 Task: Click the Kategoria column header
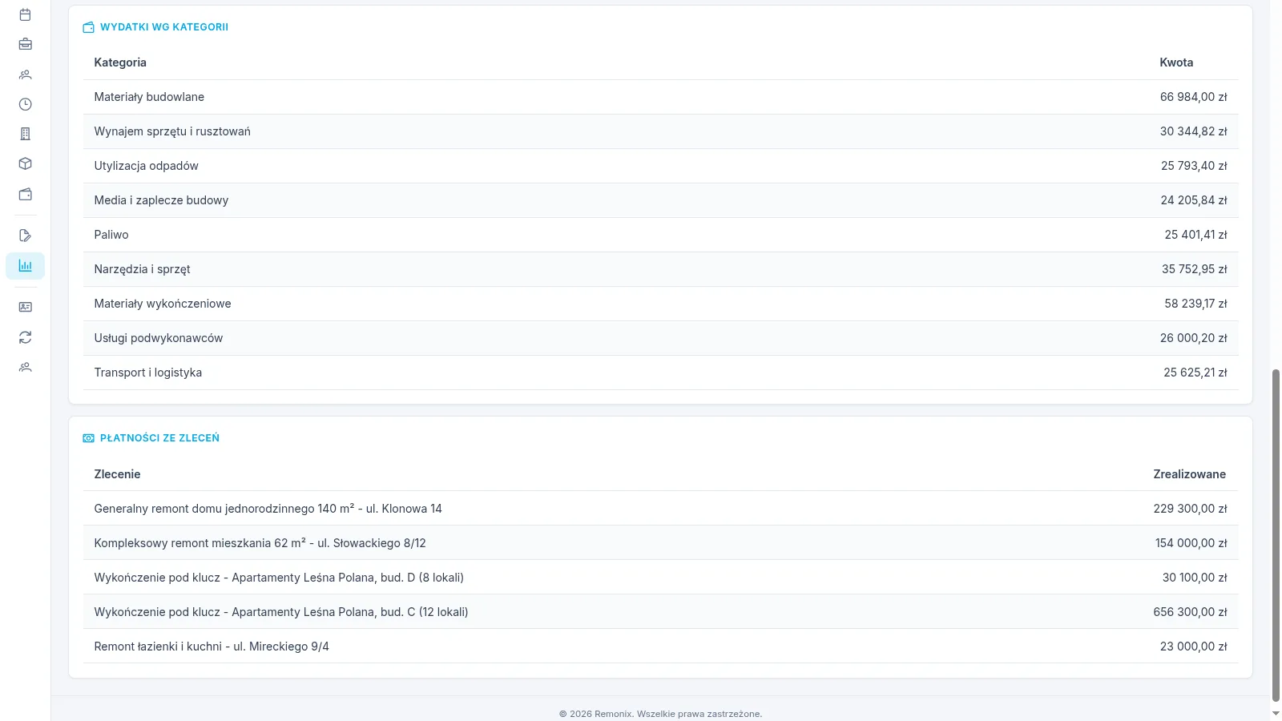click(x=120, y=62)
